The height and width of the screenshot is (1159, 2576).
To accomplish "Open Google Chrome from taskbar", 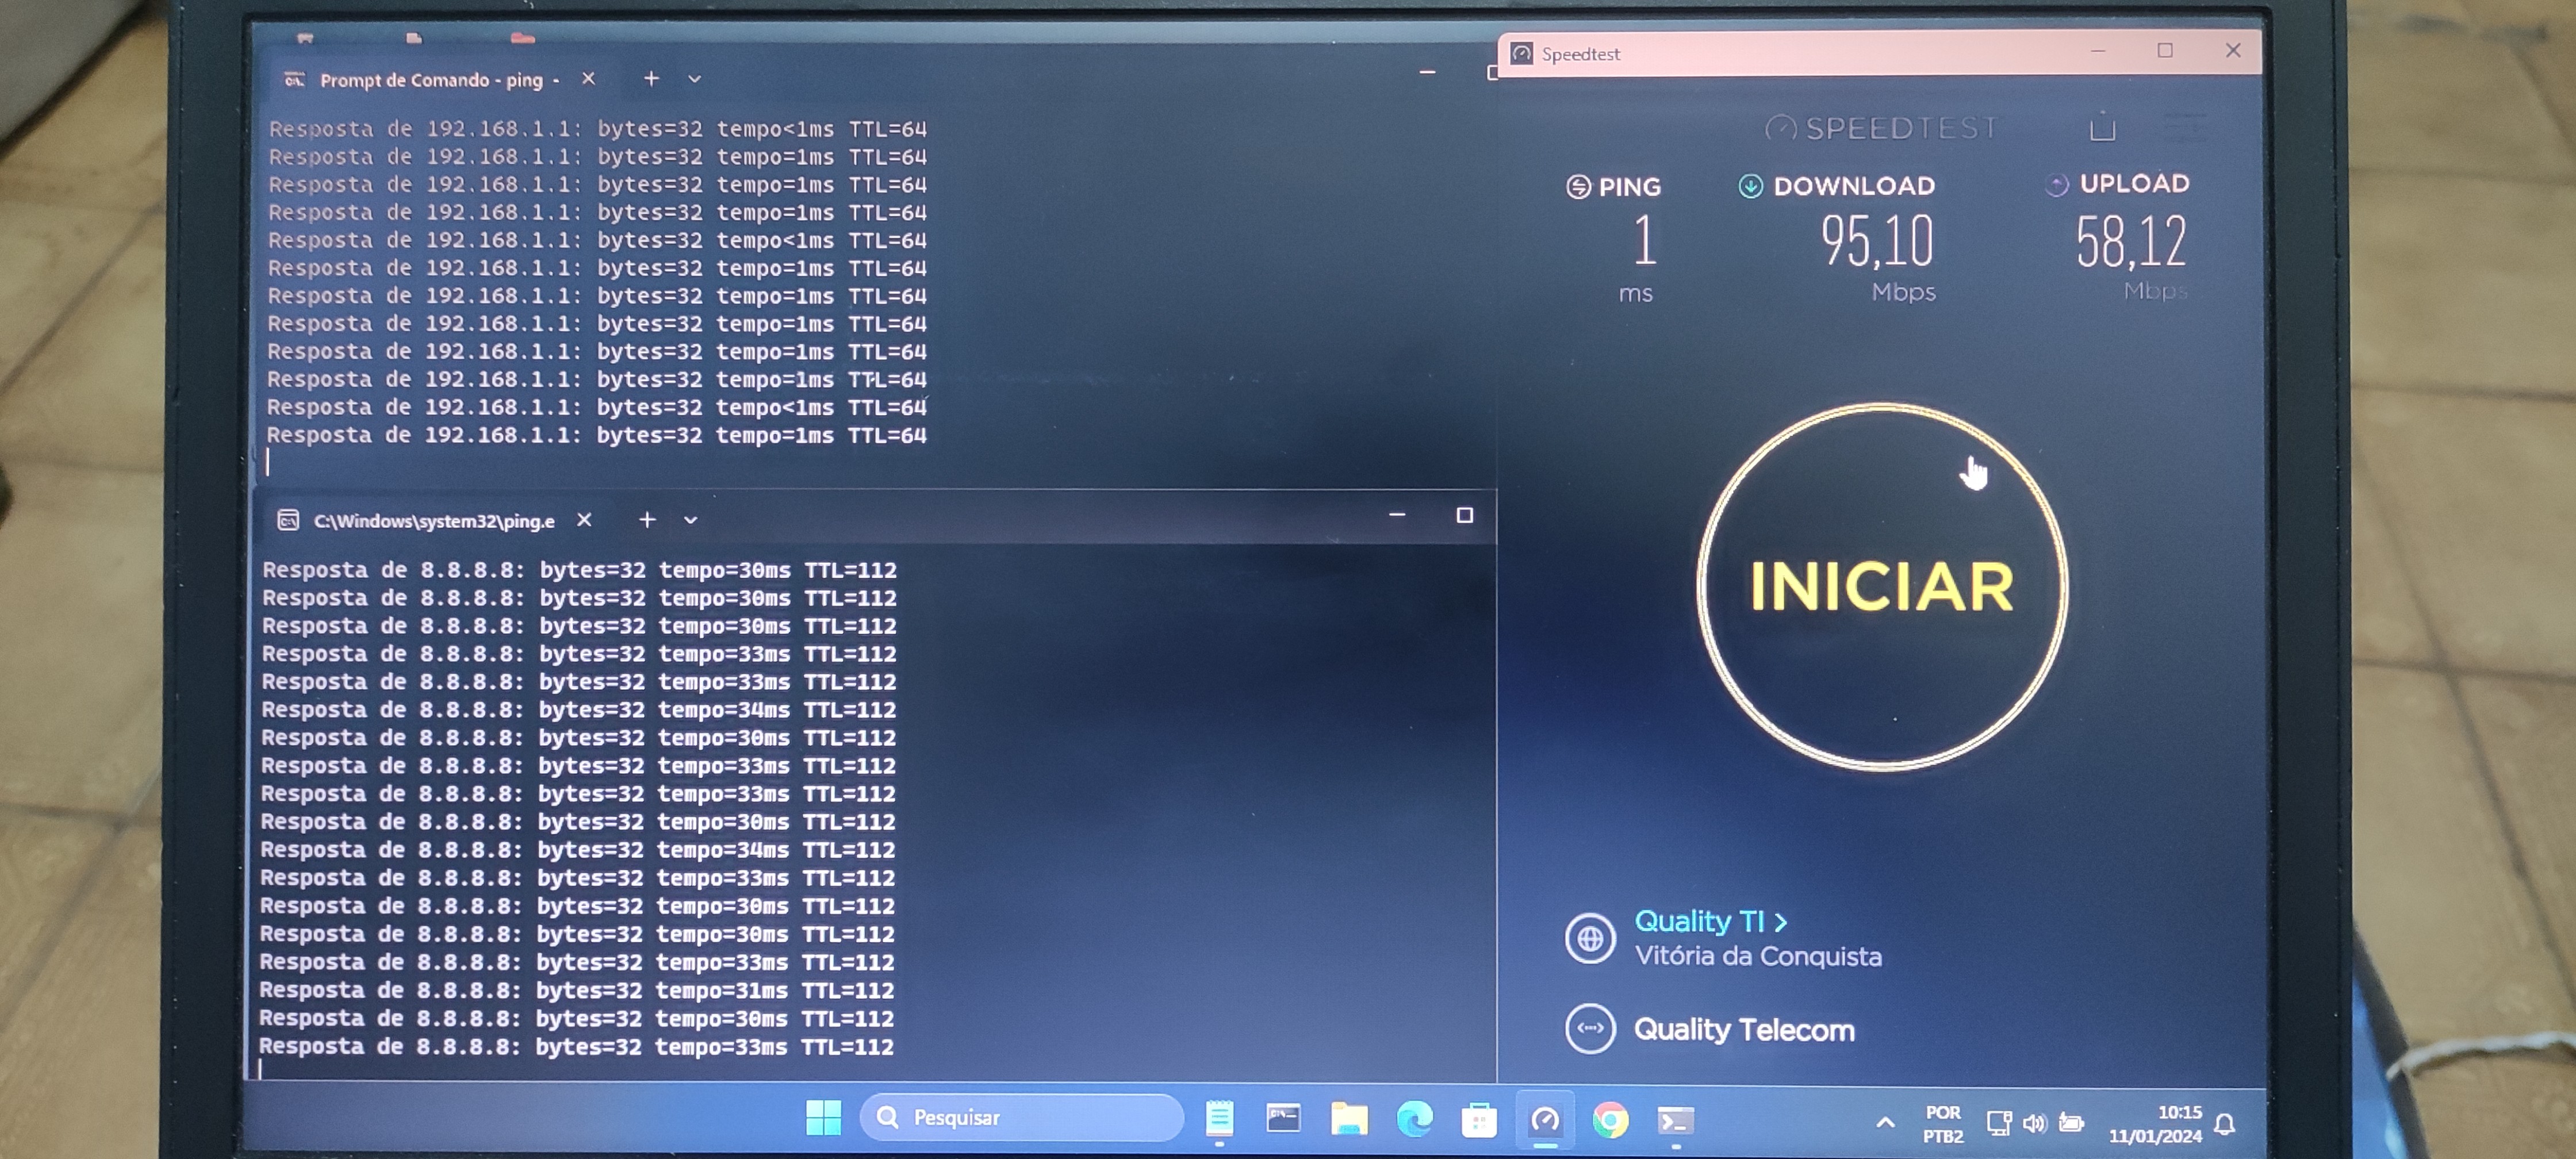I will pyautogui.click(x=1610, y=1120).
